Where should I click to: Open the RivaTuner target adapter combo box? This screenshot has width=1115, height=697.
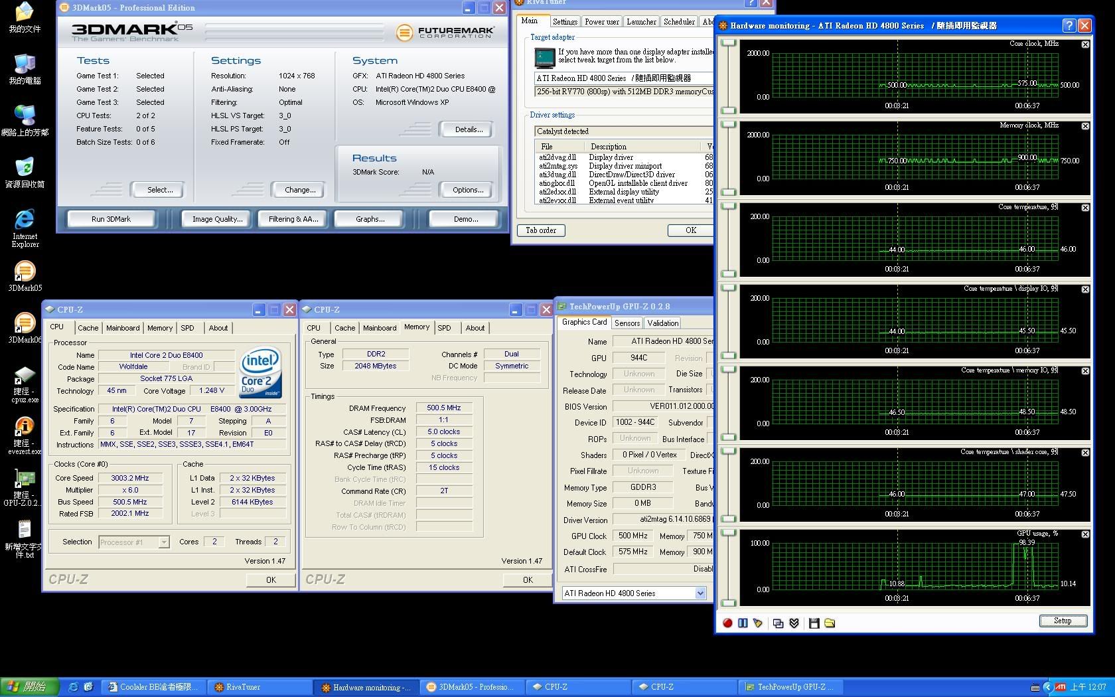point(623,78)
